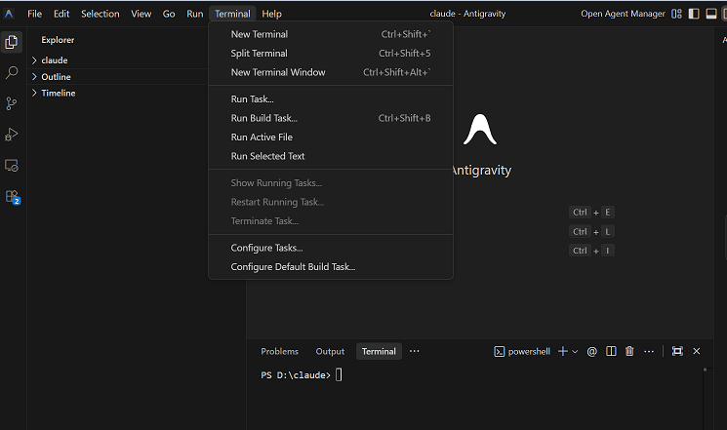The width and height of the screenshot is (727, 430).
Task: Click the Antigravity logo in title bar
Action: [9, 14]
